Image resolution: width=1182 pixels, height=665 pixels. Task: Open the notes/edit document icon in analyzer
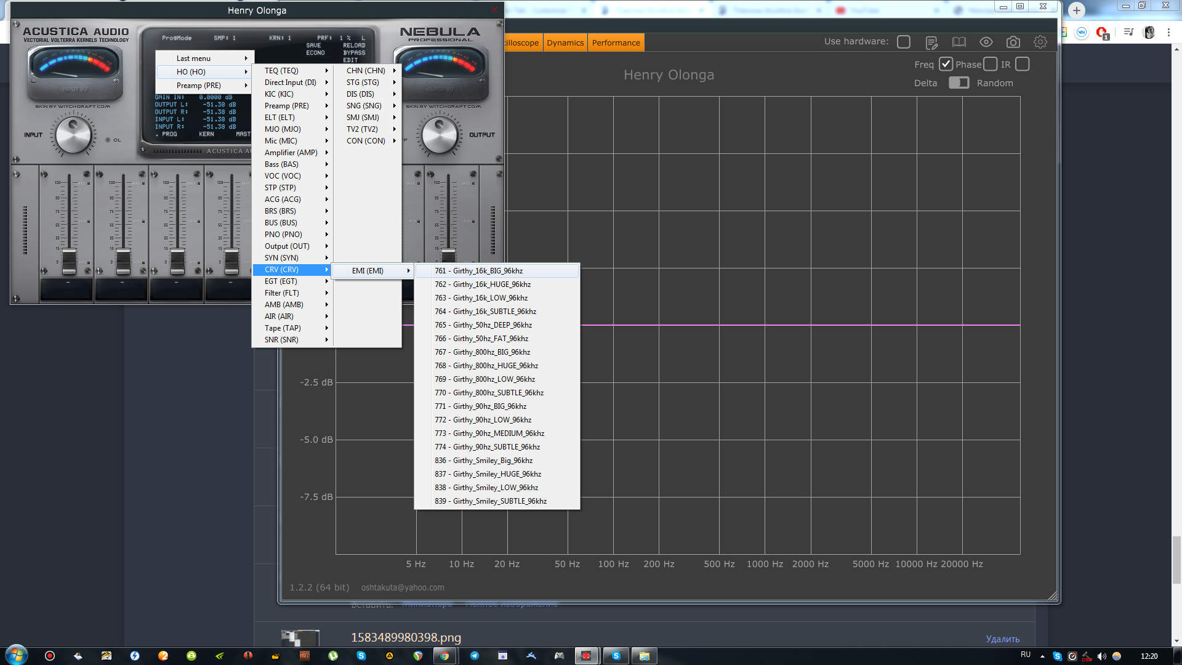[931, 42]
